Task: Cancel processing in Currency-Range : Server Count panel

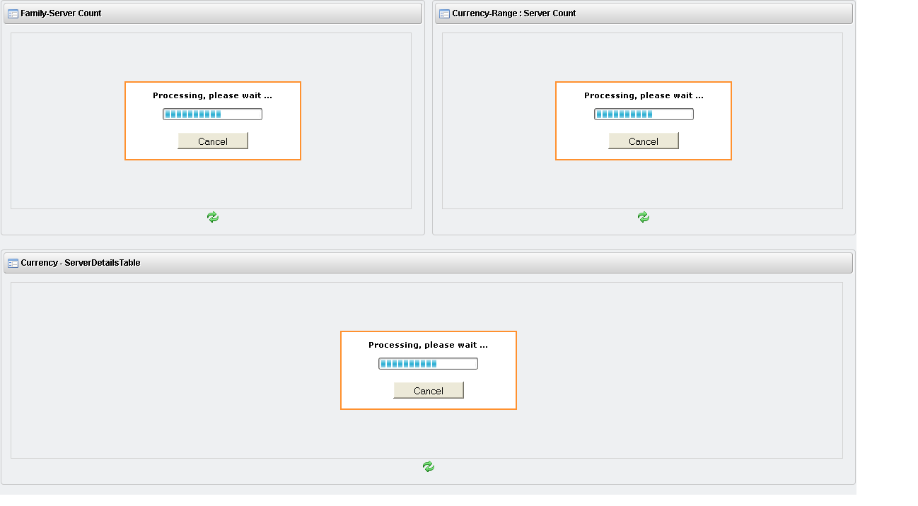Action: (644, 141)
